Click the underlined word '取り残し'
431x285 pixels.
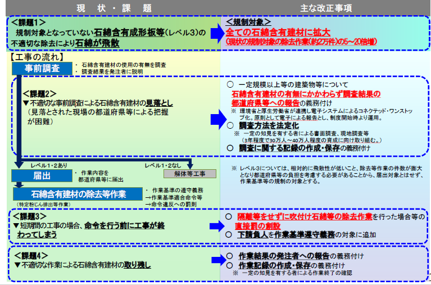pyautogui.click(x=137, y=265)
